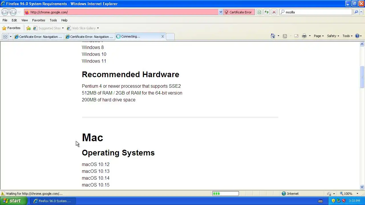Expand the Home button dropdown arrow
The image size is (365, 205).
pos(278,36)
